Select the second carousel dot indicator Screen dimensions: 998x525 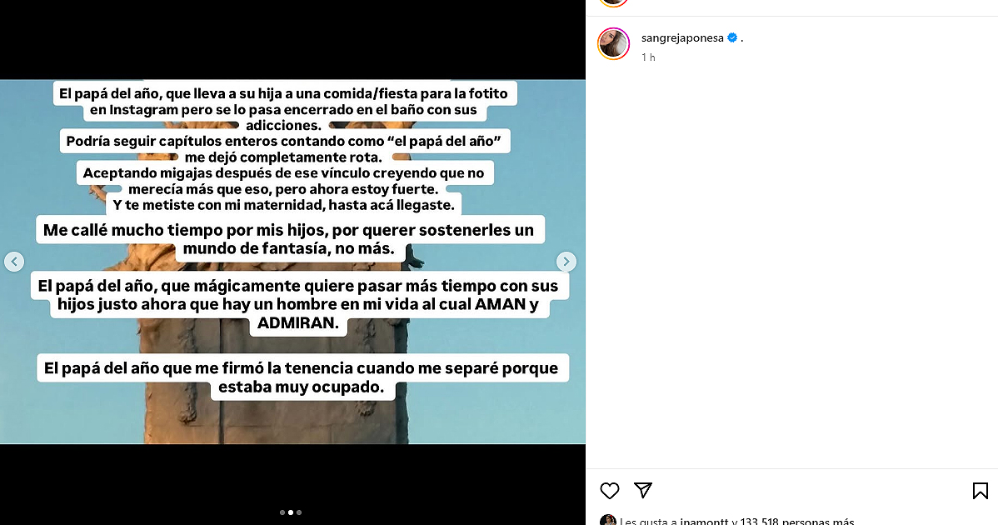291,512
